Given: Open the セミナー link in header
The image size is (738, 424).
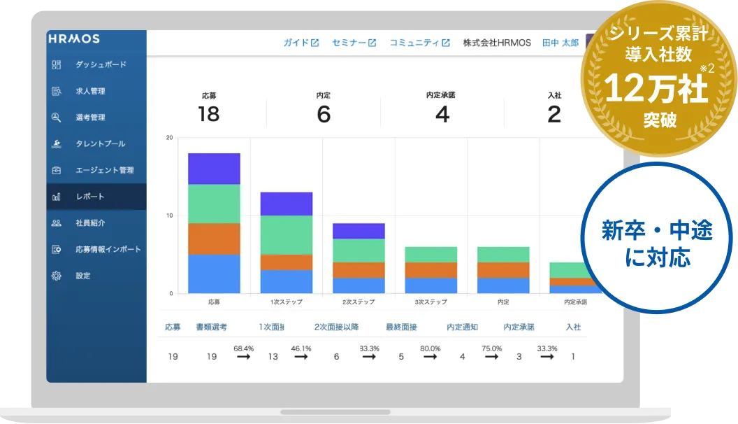Looking at the screenshot, I should (x=354, y=43).
